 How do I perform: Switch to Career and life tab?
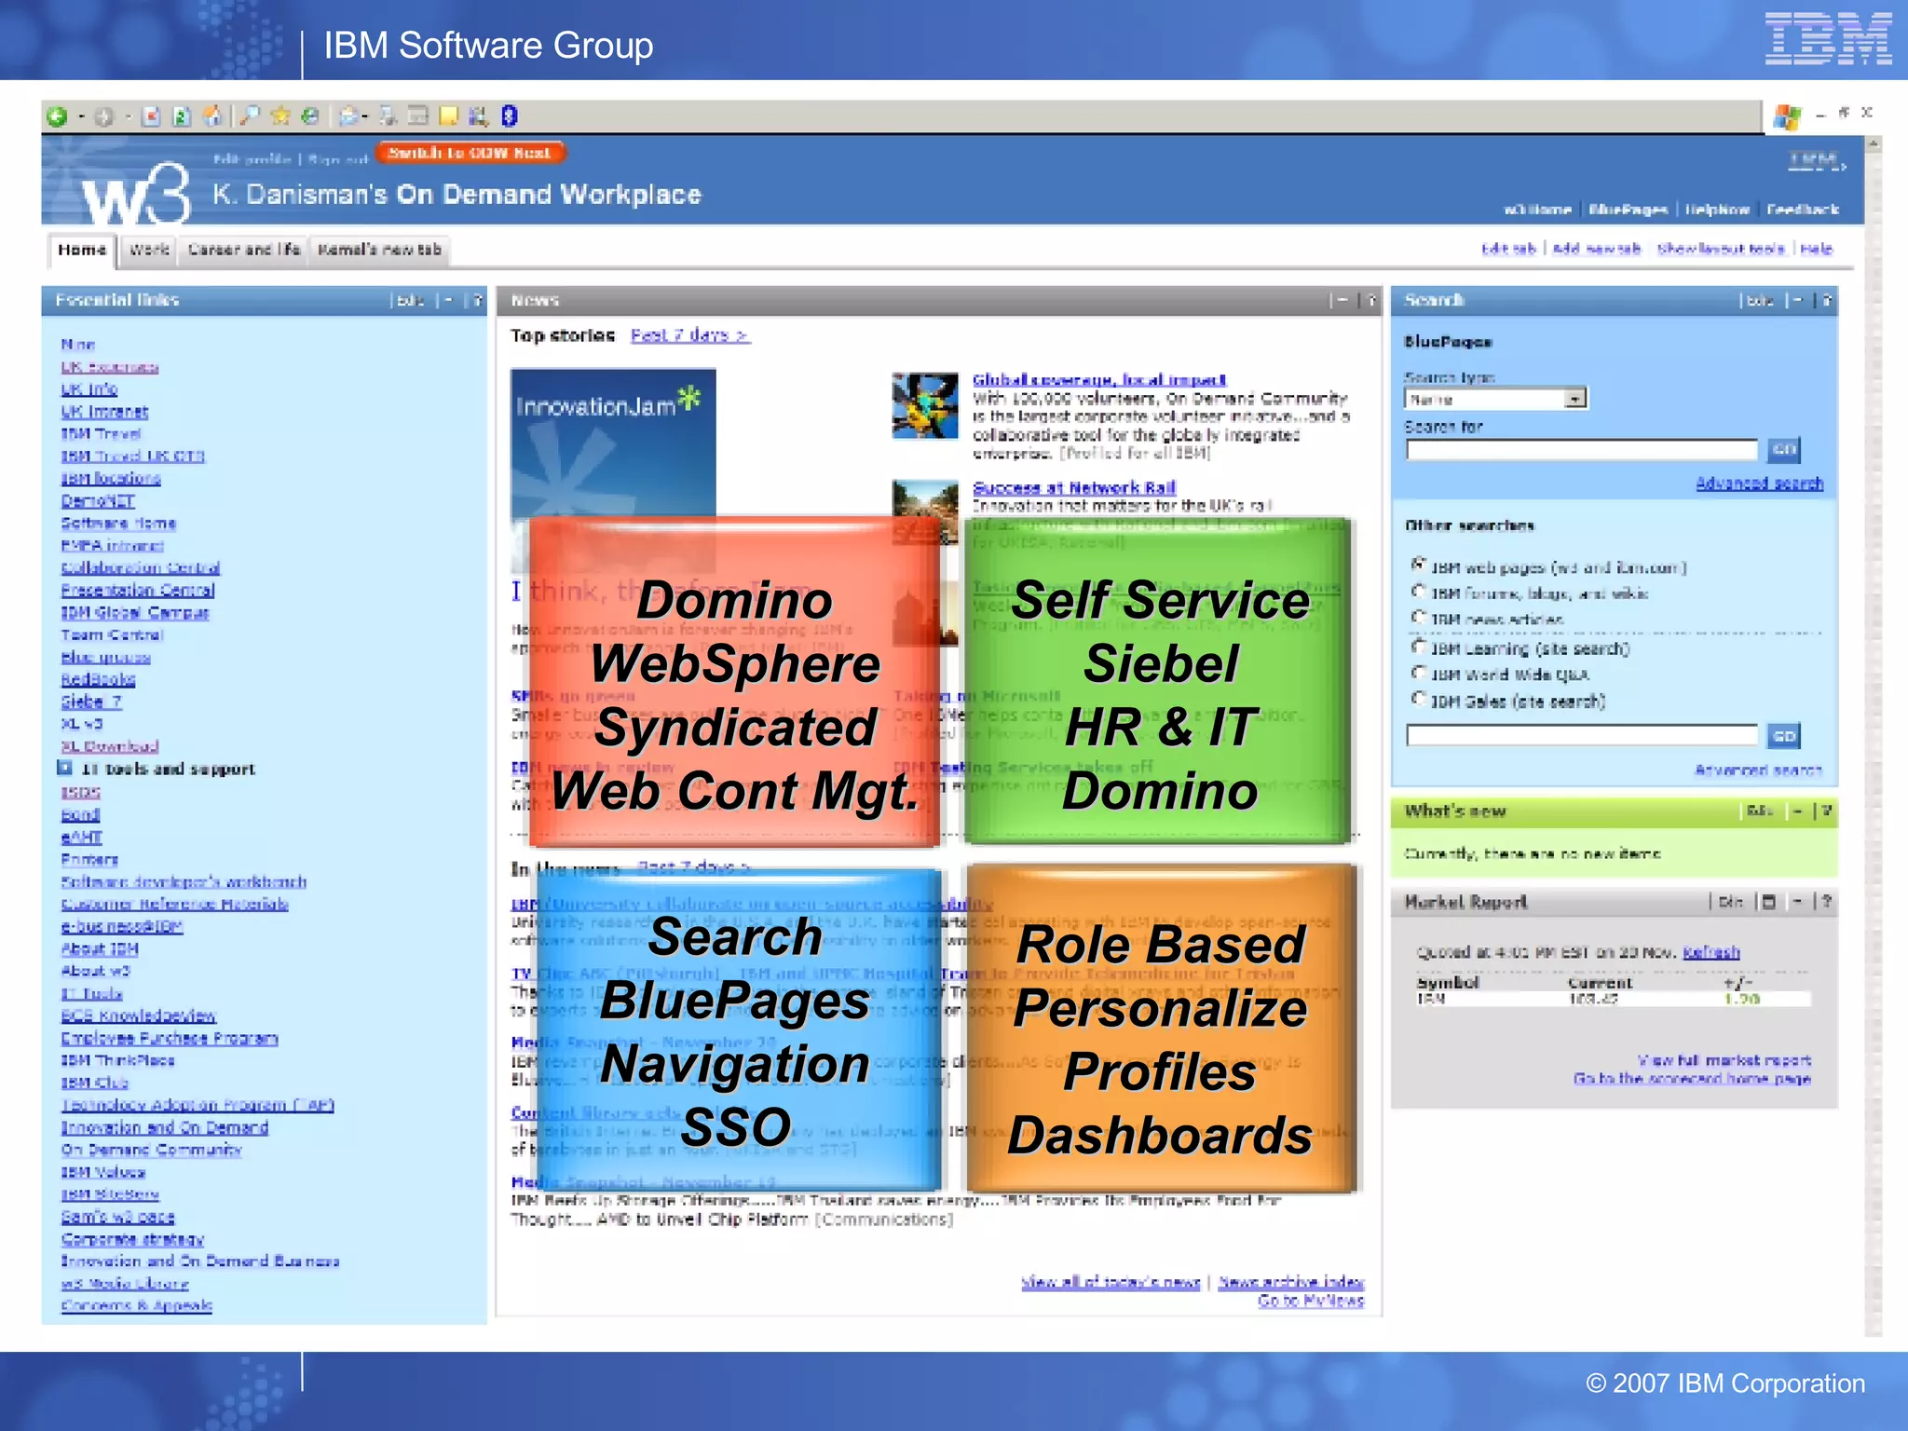pos(243,250)
